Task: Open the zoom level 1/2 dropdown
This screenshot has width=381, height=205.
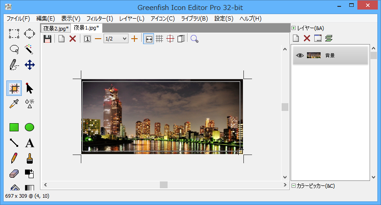Action: tap(116, 39)
